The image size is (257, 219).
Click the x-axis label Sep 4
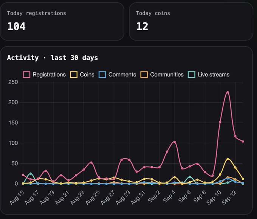169,197
